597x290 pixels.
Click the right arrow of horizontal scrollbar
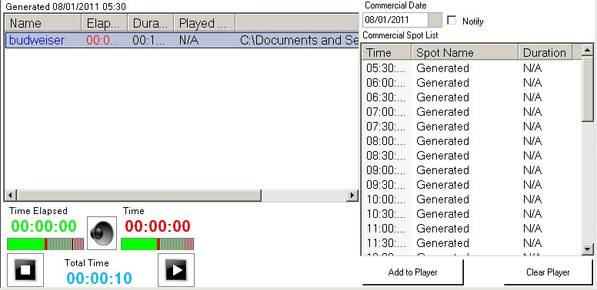(x=352, y=196)
